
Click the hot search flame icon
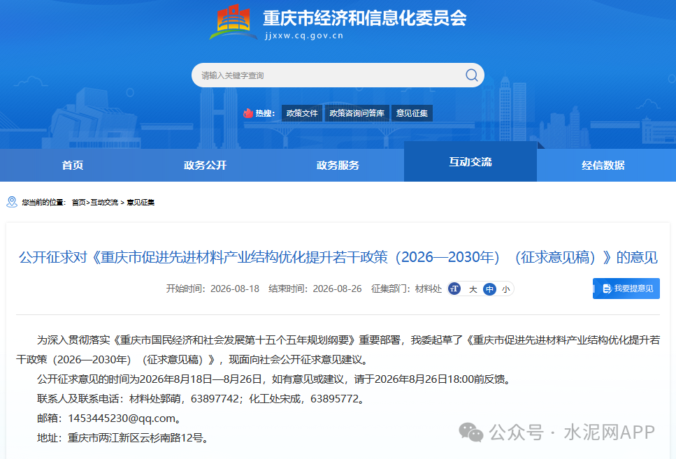click(248, 113)
